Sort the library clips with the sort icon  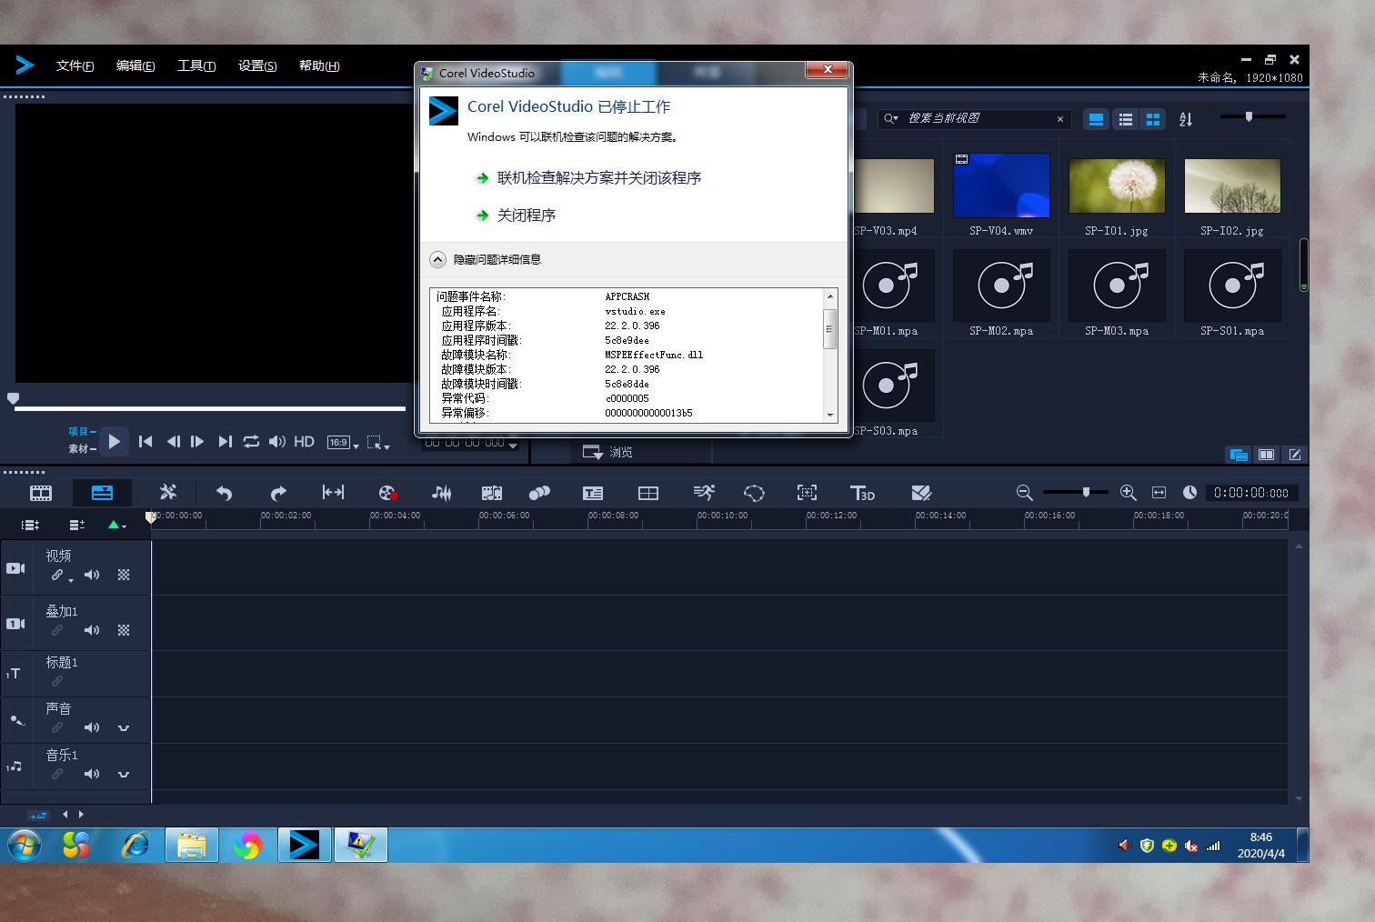point(1186,119)
